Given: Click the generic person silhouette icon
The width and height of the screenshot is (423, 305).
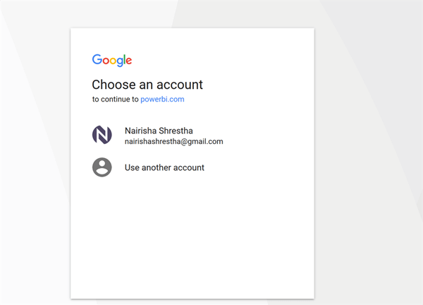Looking at the screenshot, I should (x=102, y=167).
